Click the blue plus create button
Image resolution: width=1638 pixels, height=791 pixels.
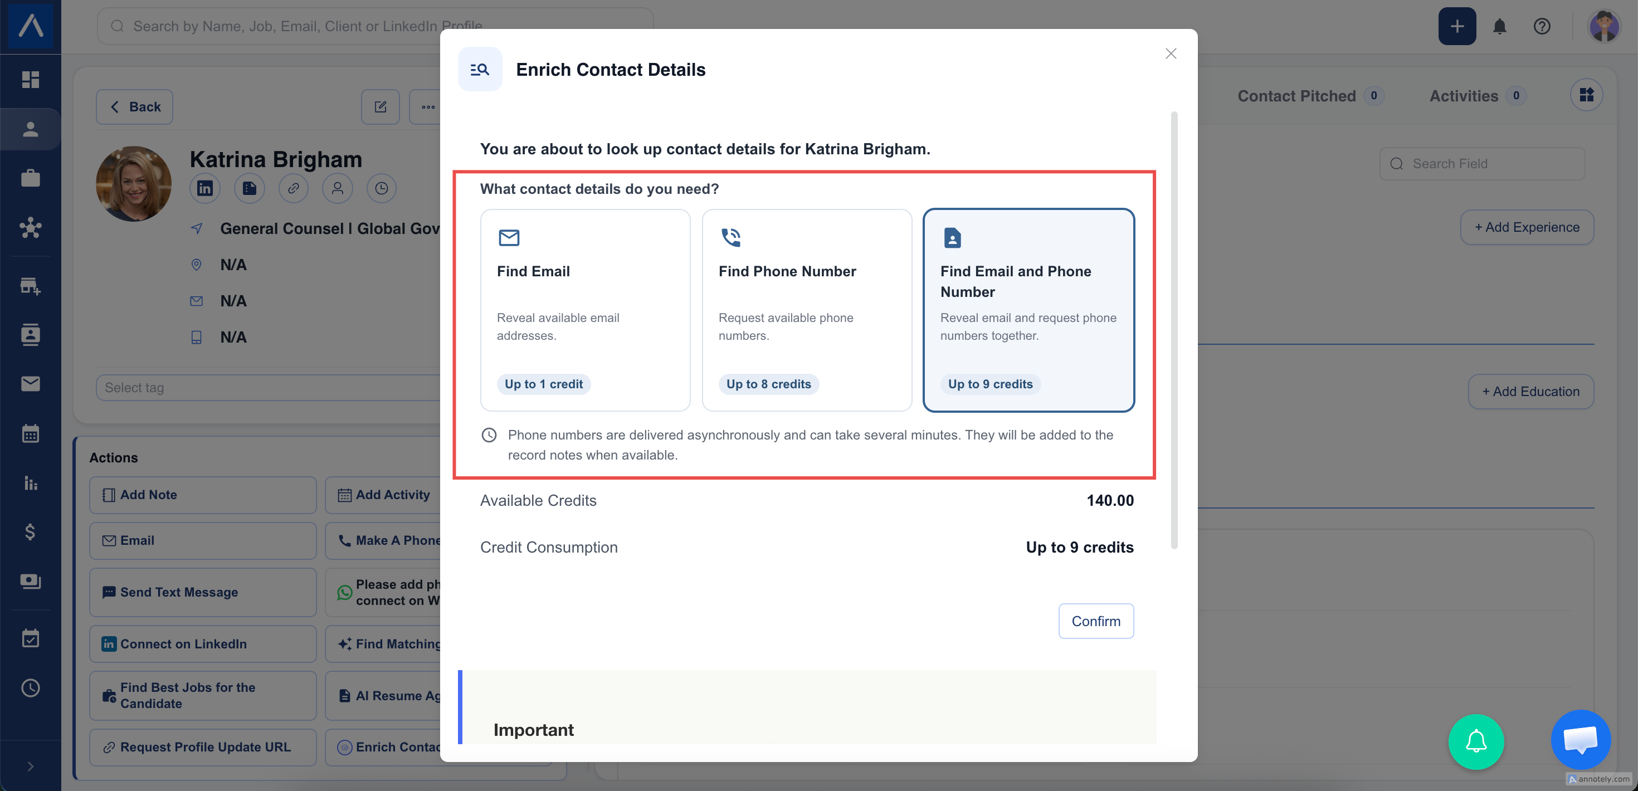tap(1457, 26)
